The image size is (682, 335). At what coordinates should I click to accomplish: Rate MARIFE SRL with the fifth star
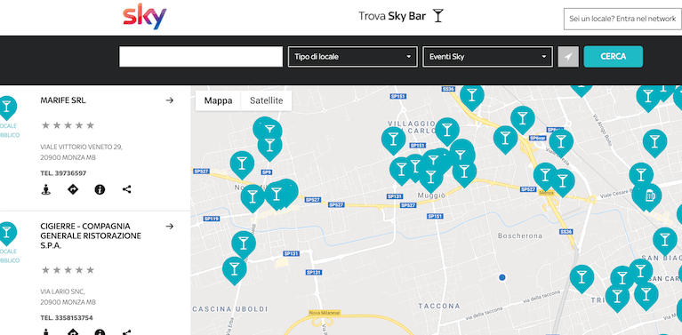[x=90, y=125]
